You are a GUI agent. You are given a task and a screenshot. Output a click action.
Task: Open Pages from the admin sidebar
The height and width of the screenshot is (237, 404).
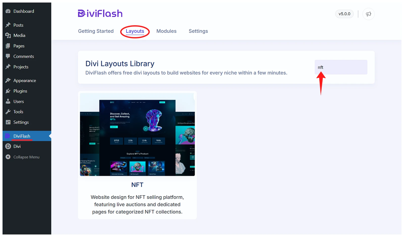pyautogui.click(x=19, y=46)
